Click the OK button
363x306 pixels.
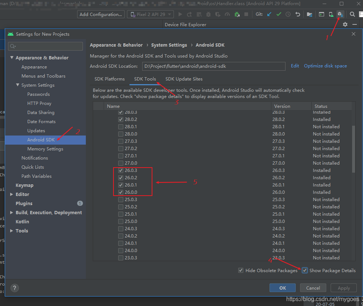[283, 288]
